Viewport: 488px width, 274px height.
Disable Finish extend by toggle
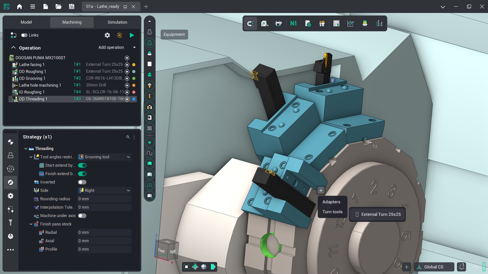pos(82,174)
